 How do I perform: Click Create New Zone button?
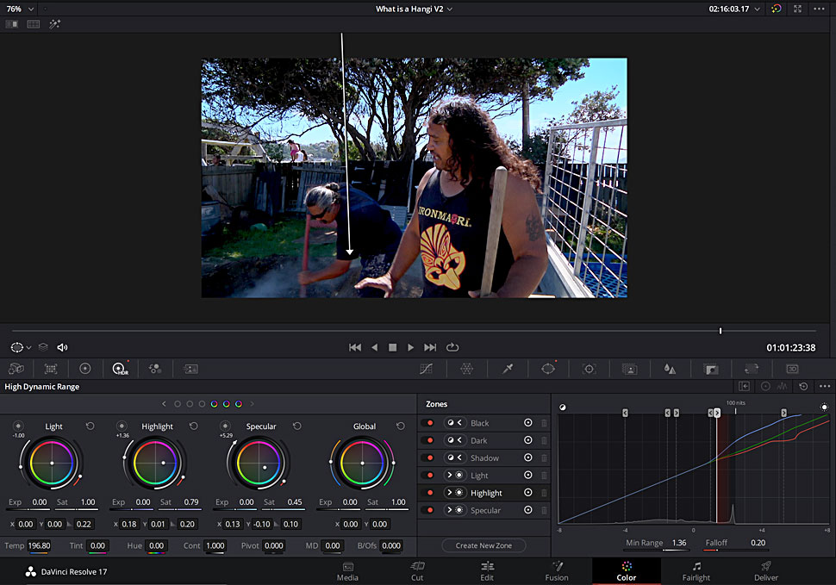tap(484, 545)
